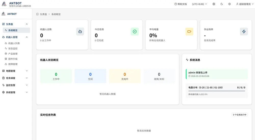
Task: Click the 仪表盘 dashboard grid icon
Action: click(3, 24)
